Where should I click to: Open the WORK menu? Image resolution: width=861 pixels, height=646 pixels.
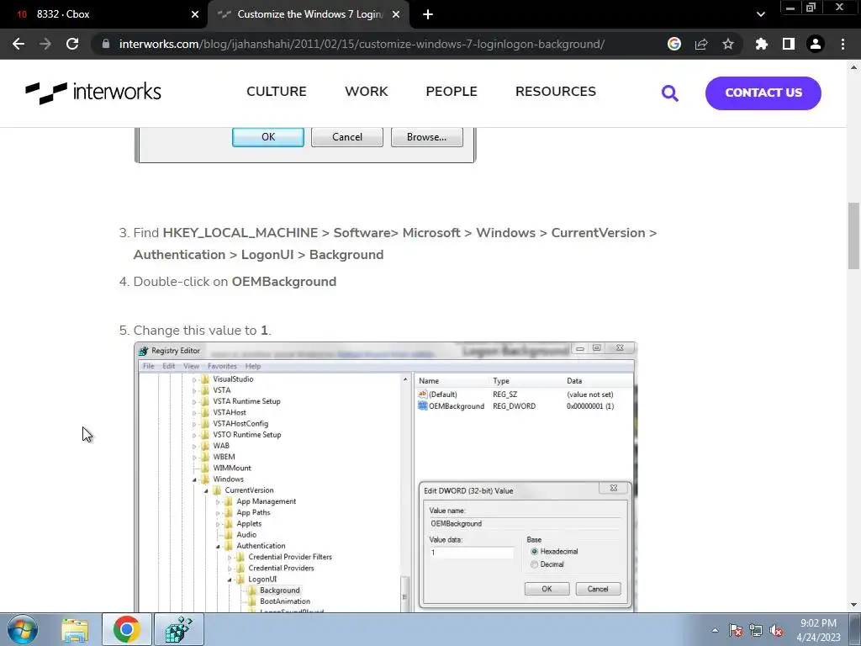coord(367,91)
